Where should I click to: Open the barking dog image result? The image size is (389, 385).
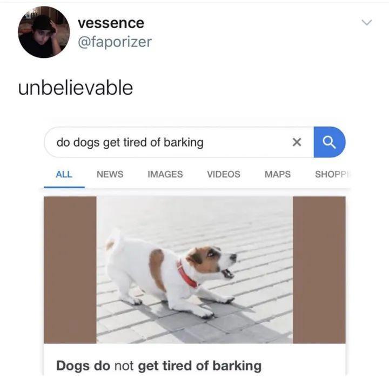[194, 270]
